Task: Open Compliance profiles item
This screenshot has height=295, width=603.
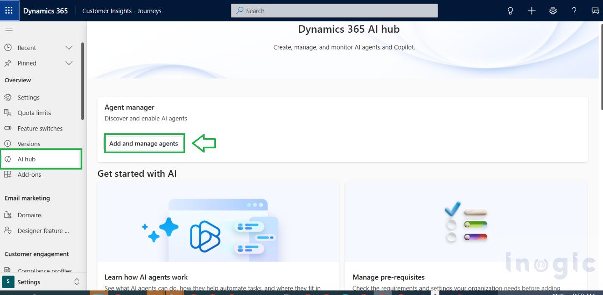Action: coord(40,270)
